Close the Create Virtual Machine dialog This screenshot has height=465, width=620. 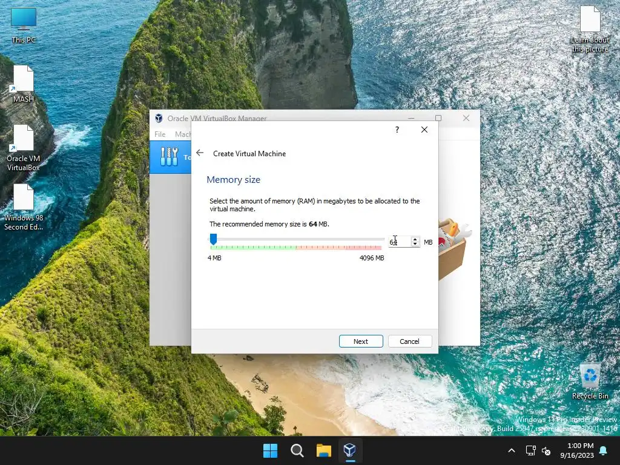(424, 130)
